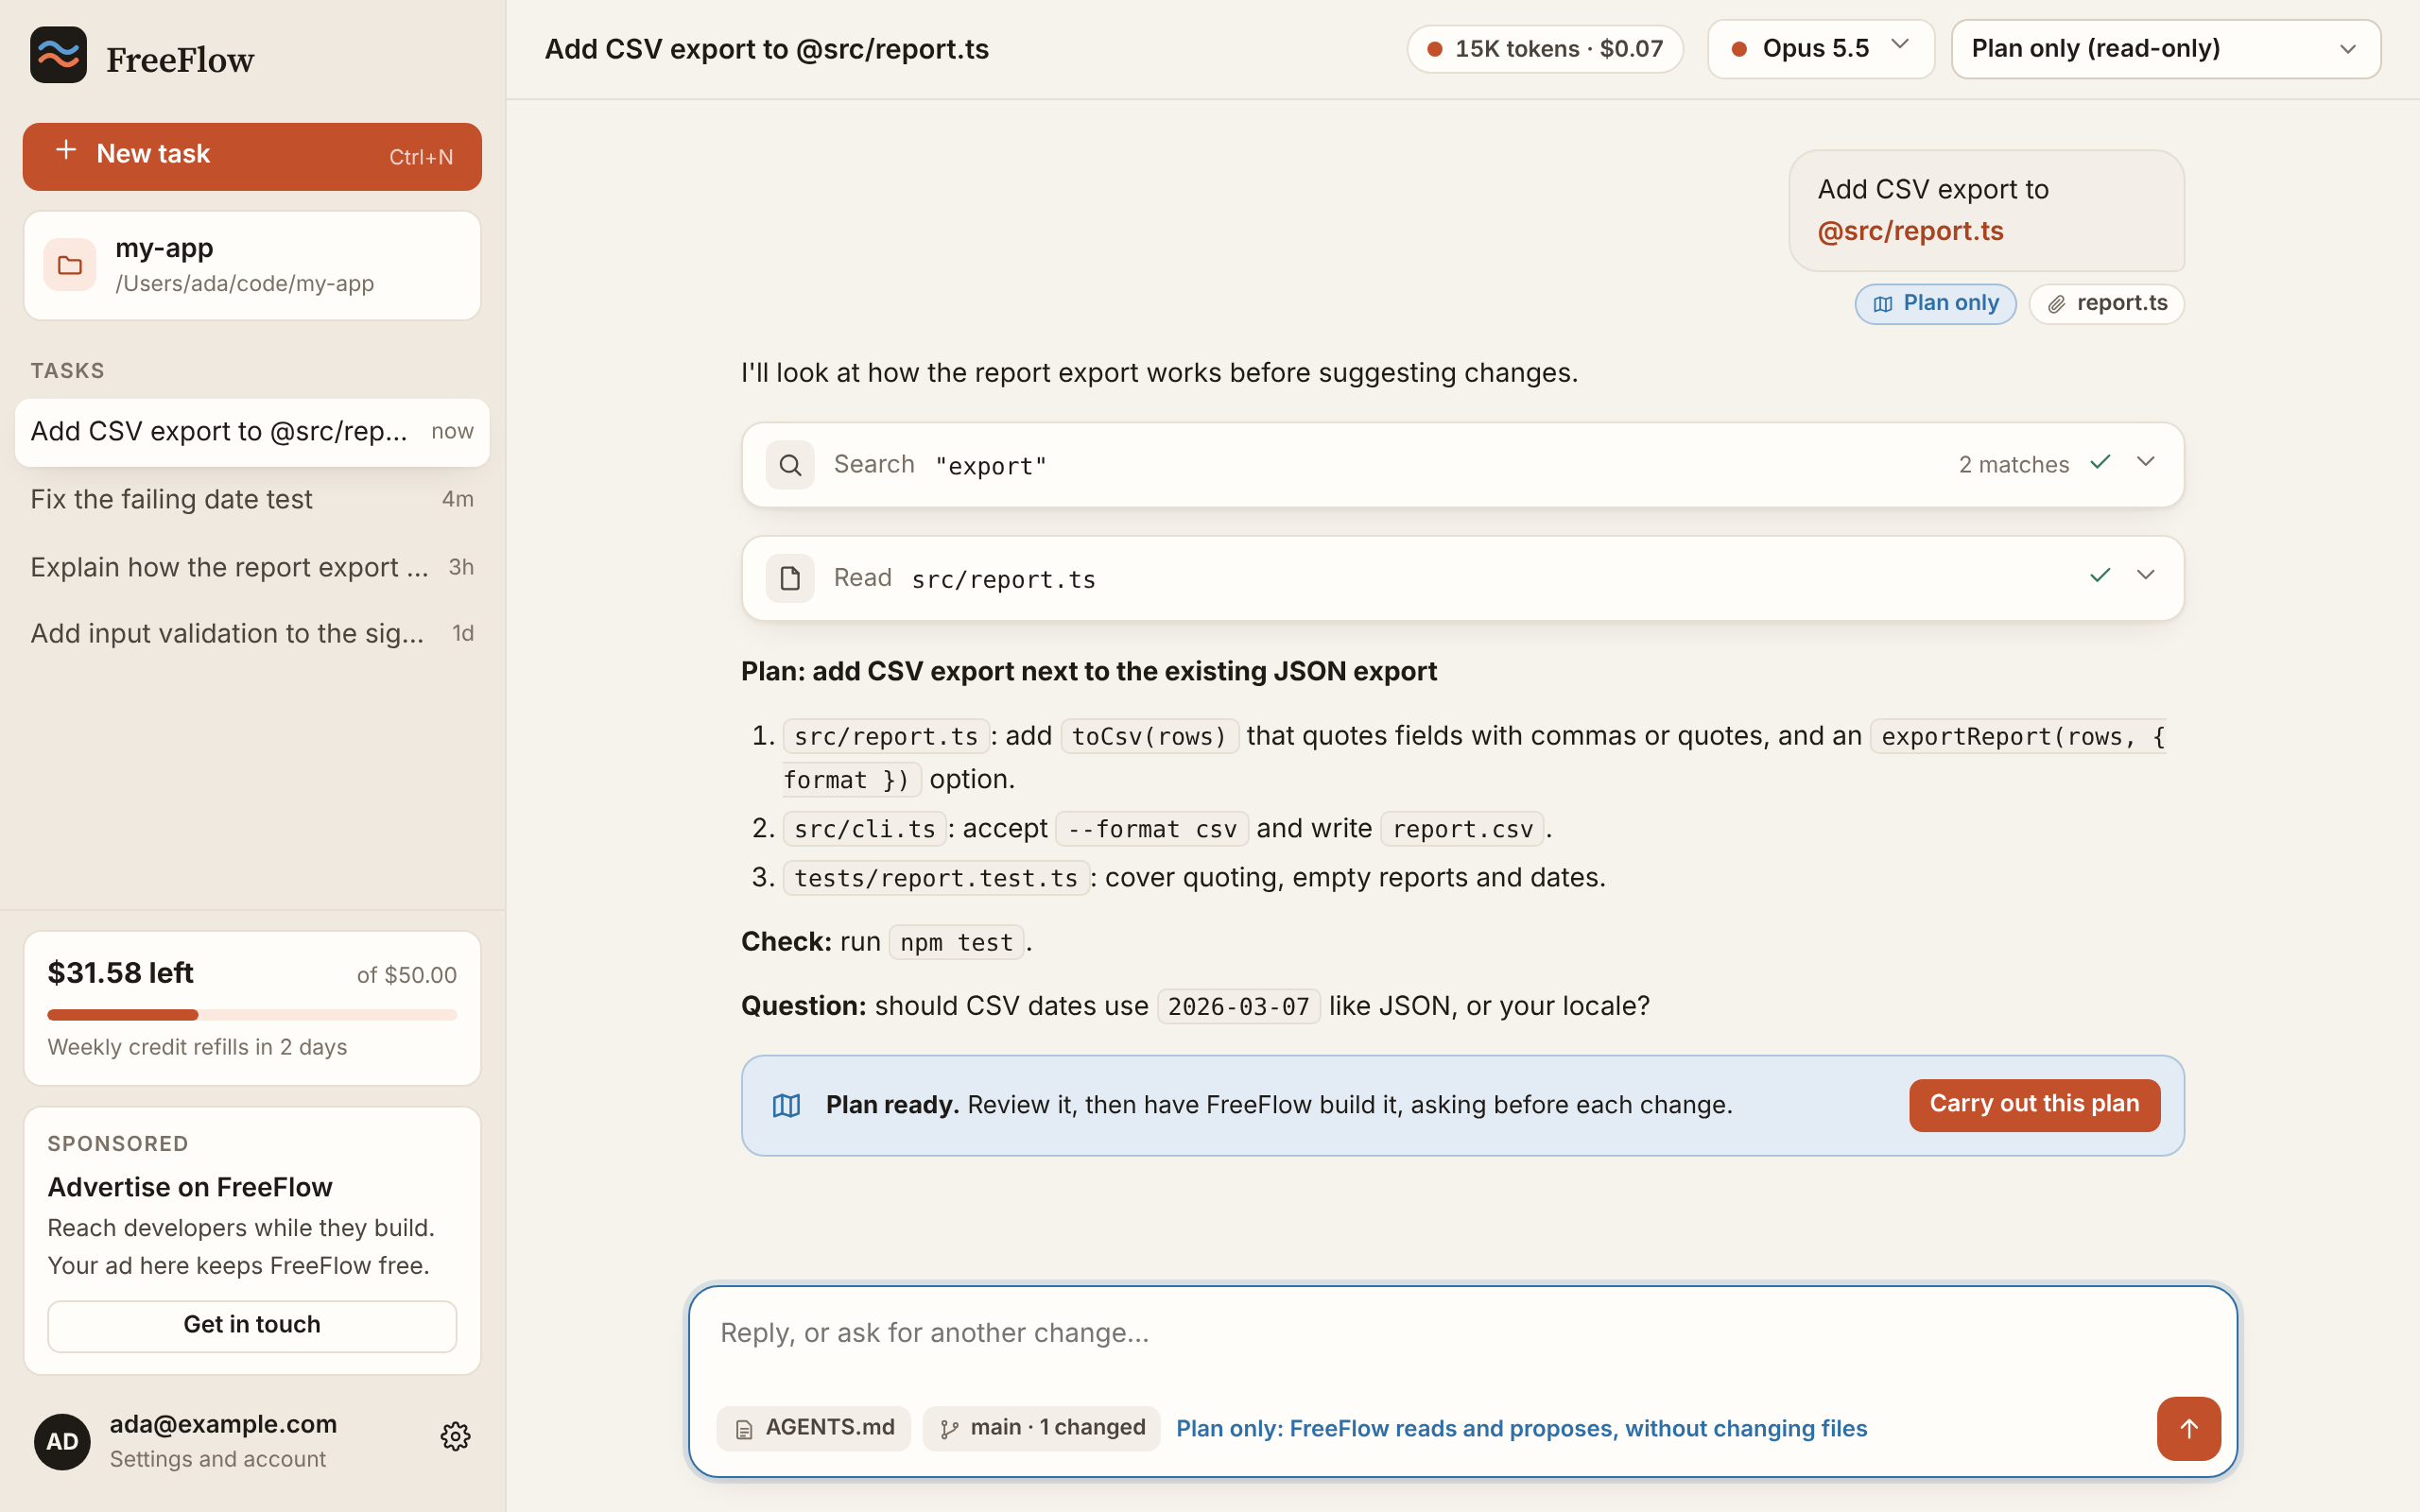Click the FreeFlow wave logo icon

click(x=58, y=55)
